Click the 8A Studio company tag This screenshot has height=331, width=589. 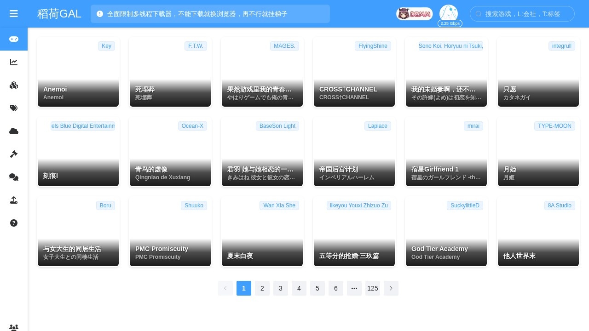[560, 205]
